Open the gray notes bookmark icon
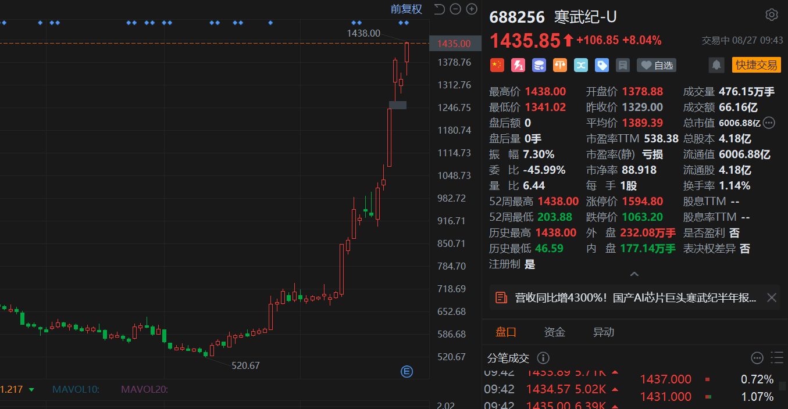 [x=623, y=65]
